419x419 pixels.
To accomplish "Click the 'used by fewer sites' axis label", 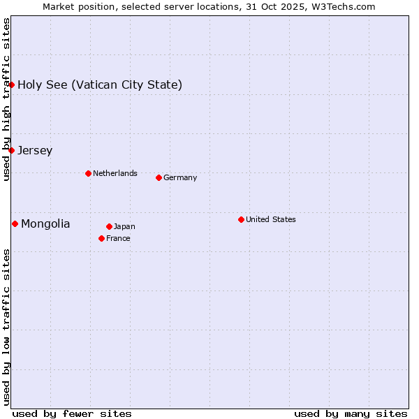I will pyautogui.click(x=72, y=413).
